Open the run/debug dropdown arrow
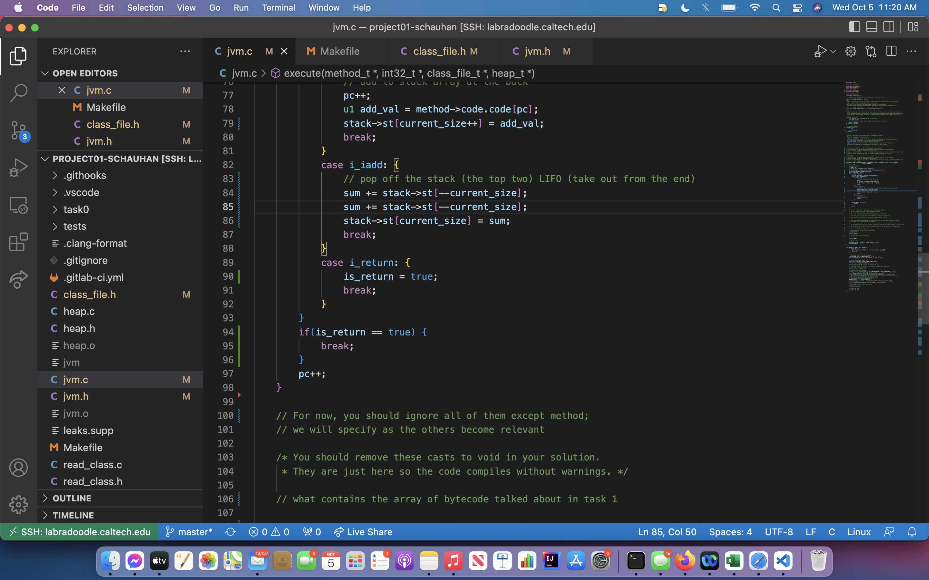The width and height of the screenshot is (929, 580). [833, 51]
